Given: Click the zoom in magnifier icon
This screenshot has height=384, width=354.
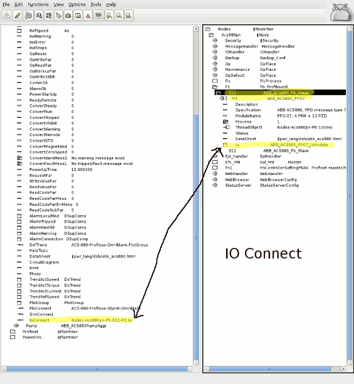Looking at the screenshot, I should pos(109,16).
